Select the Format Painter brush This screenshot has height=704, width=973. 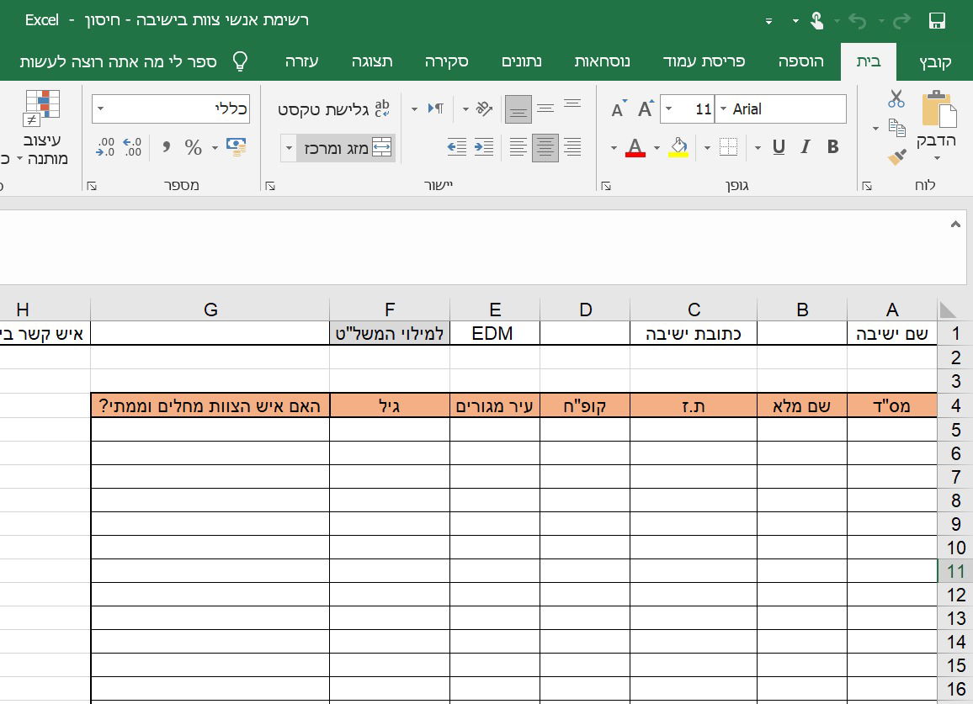(896, 157)
